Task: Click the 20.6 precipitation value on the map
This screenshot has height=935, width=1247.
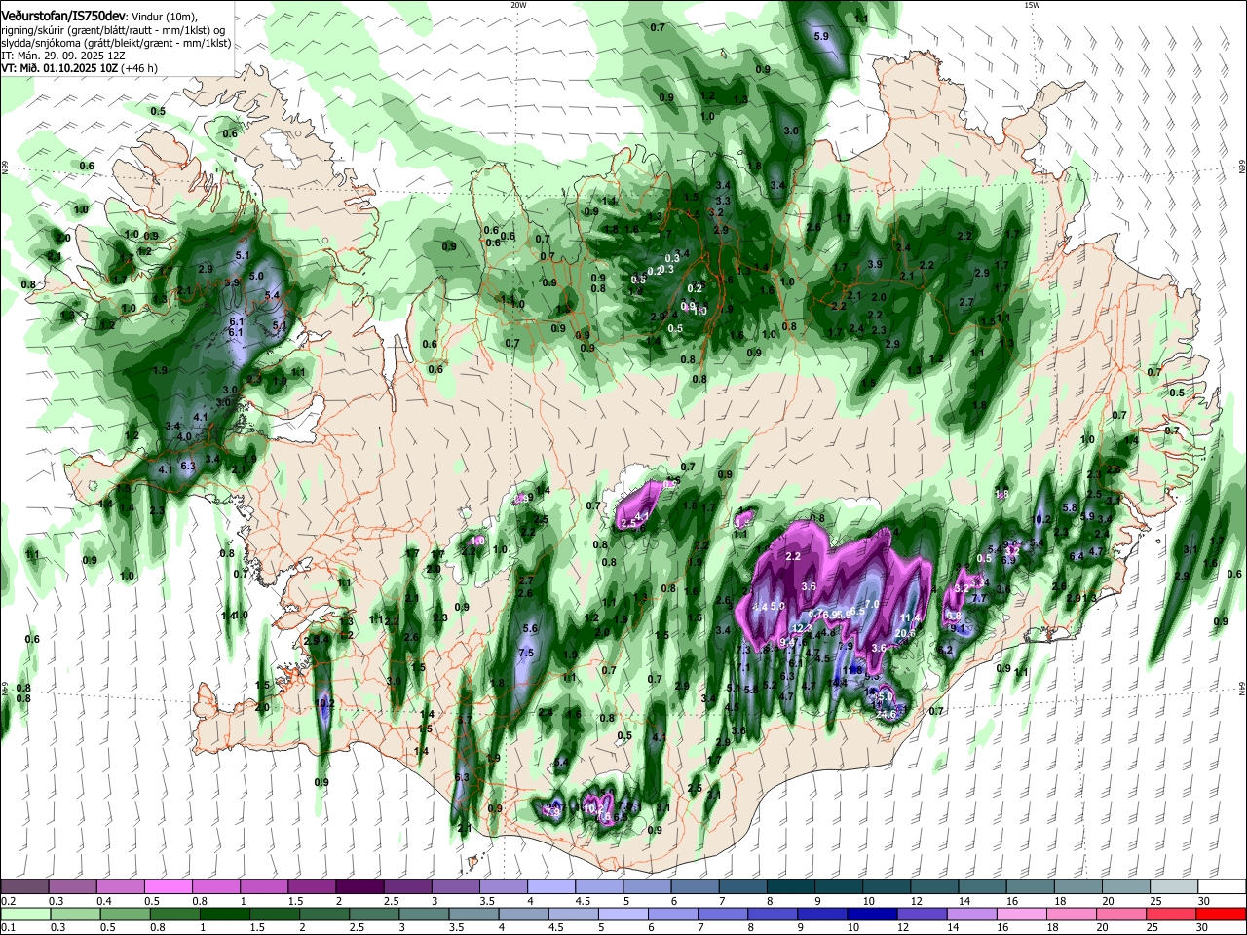Action: [905, 633]
